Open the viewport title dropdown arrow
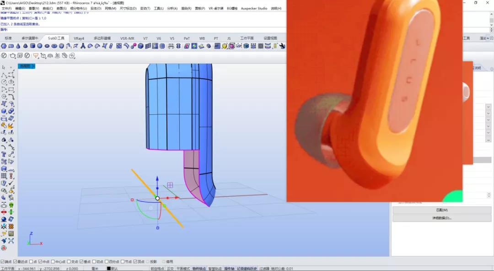The width and height of the screenshot is (494, 271). (x=33, y=66)
